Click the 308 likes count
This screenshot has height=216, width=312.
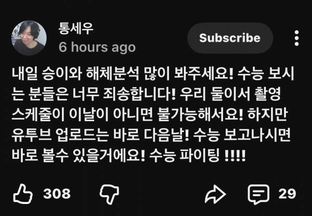(57, 194)
